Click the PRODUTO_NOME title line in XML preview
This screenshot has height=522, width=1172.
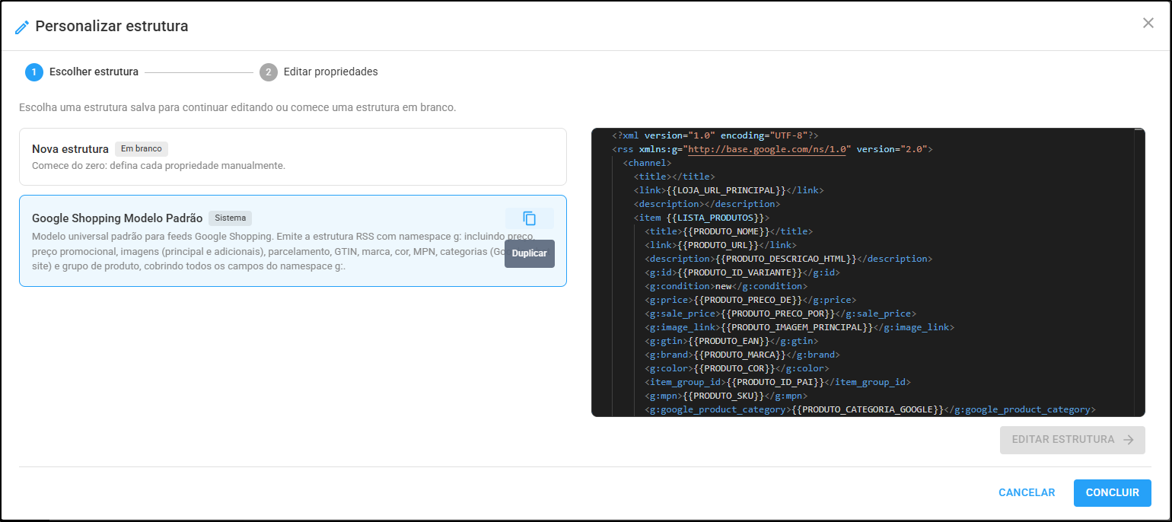[x=728, y=231]
